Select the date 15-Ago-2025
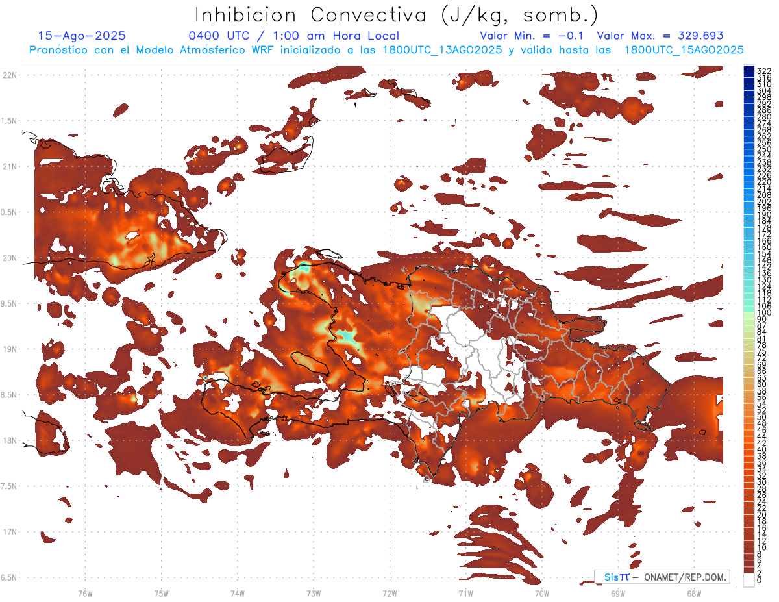This screenshot has width=779, height=602. (x=82, y=36)
